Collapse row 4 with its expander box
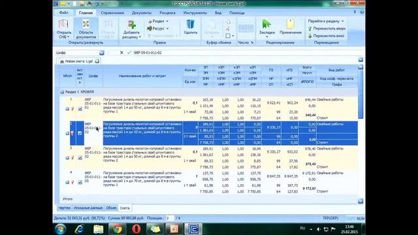The width and height of the screenshot is (418, 235). (x=67, y=182)
